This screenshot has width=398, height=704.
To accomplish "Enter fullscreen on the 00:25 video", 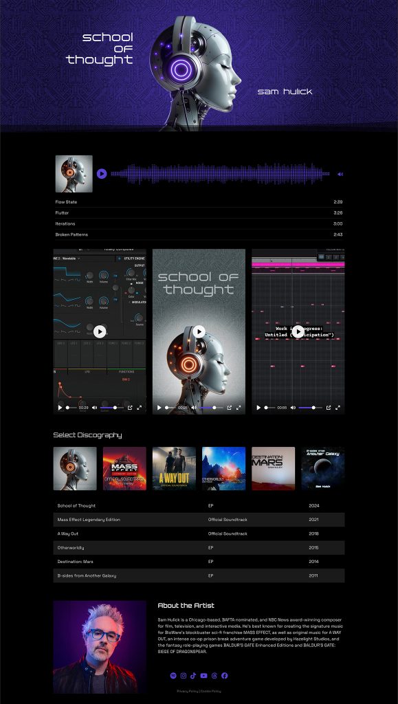I will (x=239, y=408).
